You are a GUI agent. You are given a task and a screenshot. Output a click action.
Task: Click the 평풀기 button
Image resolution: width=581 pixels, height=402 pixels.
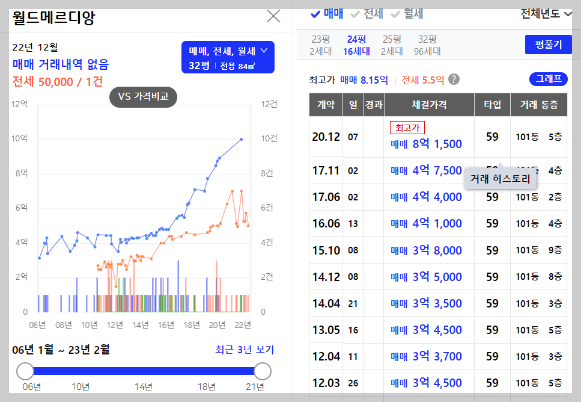pyautogui.click(x=548, y=44)
